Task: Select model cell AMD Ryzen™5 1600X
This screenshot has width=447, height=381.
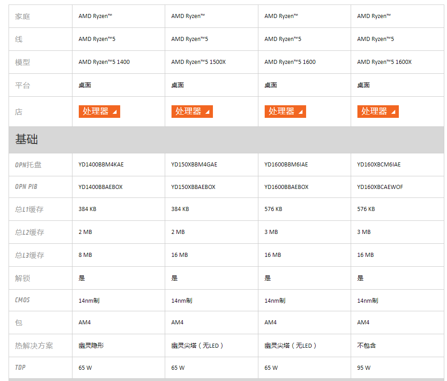Action: pyautogui.click(x=384, y=62)
